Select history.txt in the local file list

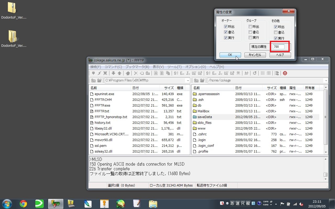[x=103, y=123]
